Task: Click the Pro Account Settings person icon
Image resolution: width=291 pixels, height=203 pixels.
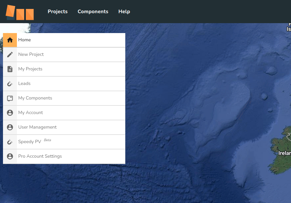Action: pos(10,156)
